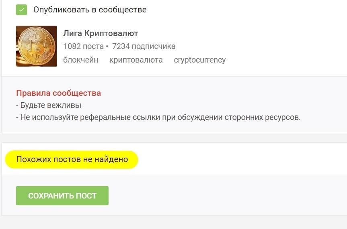Open the 'Лига Криптовалют' community title

click(x=101, y=33)
